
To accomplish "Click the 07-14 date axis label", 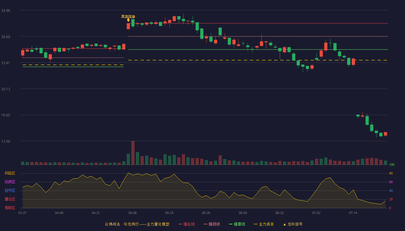I will click(x=353, y=213).
